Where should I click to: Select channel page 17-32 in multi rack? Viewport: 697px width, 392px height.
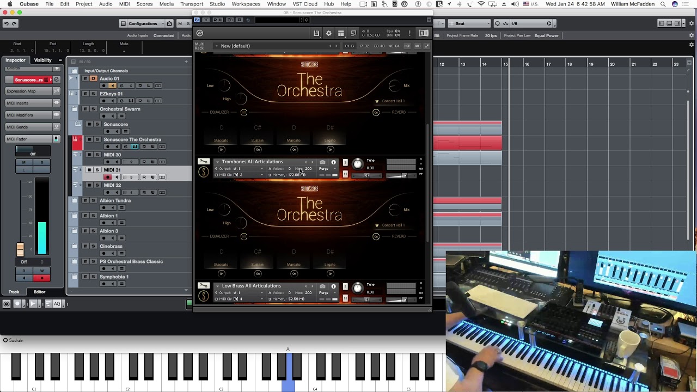tap(364, 46)
